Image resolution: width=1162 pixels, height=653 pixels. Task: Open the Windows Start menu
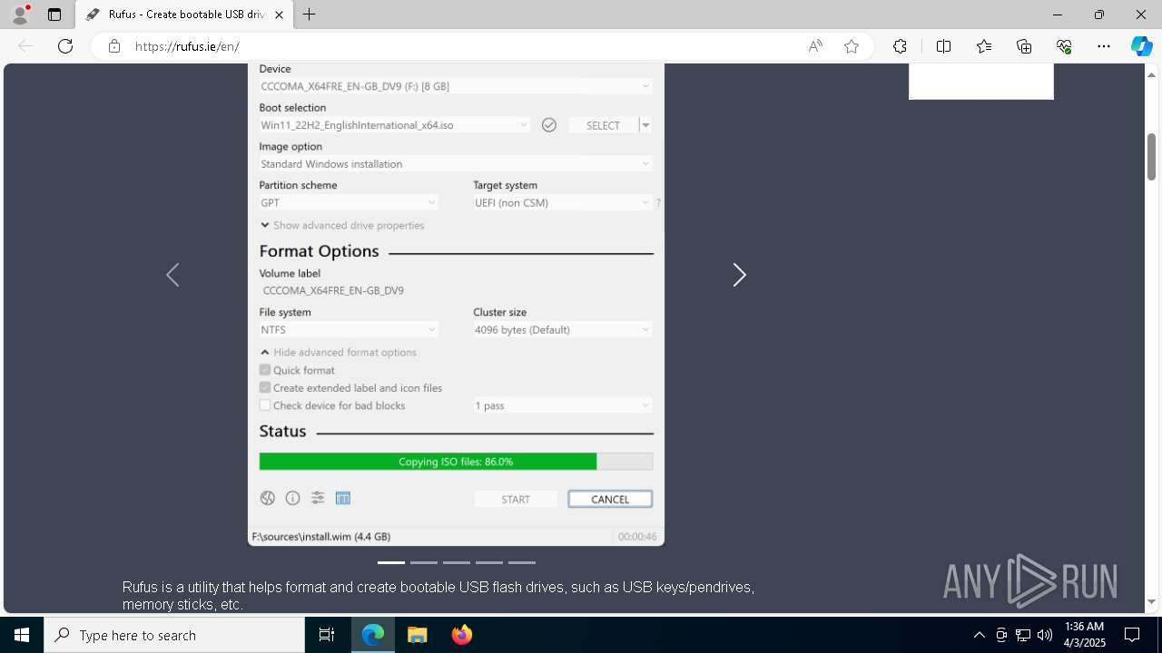pyautogui.click(x=22, y=635)
